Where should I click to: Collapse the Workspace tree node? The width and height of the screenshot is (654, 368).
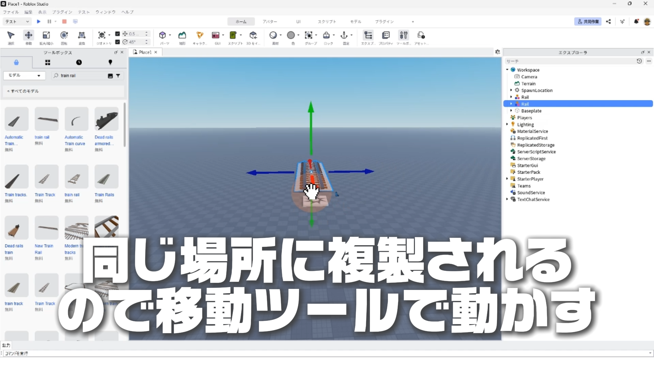pos(507,70)
